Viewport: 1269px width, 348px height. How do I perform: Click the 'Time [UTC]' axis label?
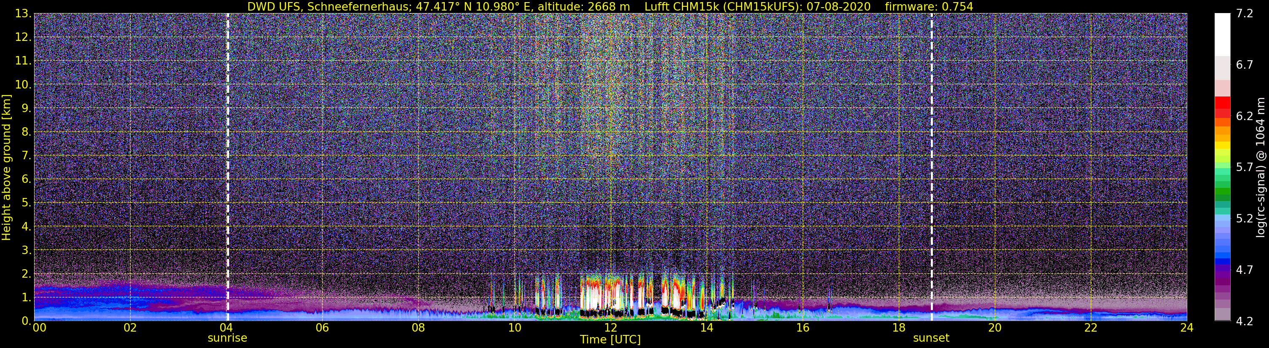click(x=610, y=340)
